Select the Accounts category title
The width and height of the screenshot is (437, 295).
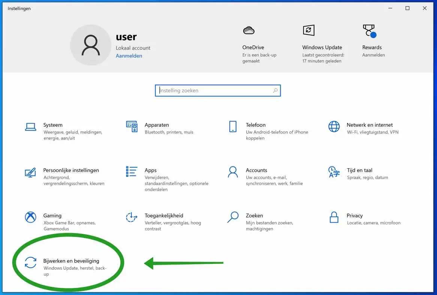[256, 170]
